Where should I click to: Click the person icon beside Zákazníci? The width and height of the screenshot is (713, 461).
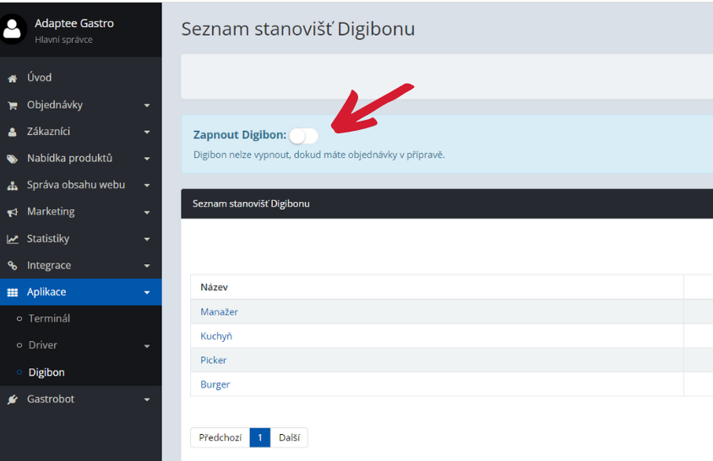coord(13,132)
